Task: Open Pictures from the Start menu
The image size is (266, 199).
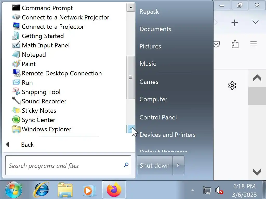Action: pos(150,46)
